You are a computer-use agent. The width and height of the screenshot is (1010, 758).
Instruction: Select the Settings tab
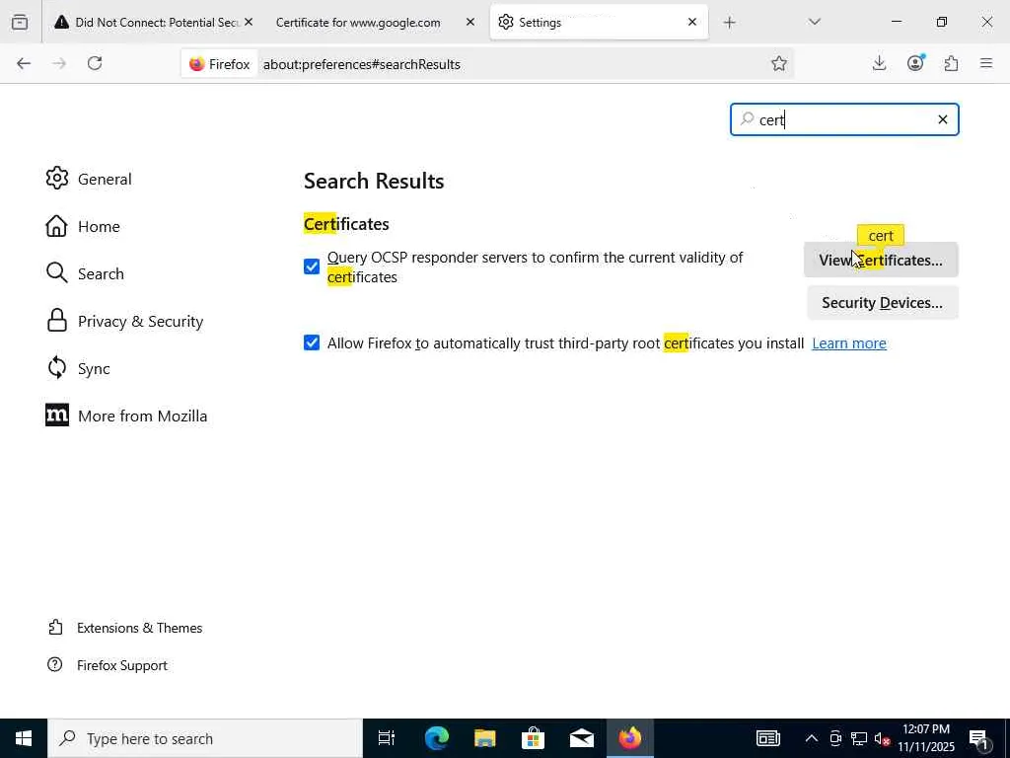(x=599, y=23)
